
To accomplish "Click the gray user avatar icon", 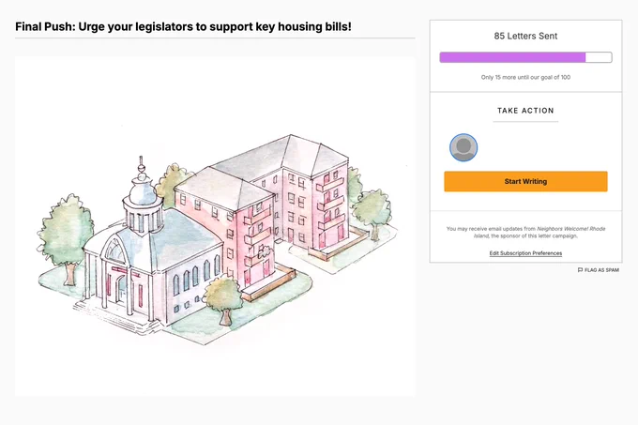I will (x=463, y=147).
